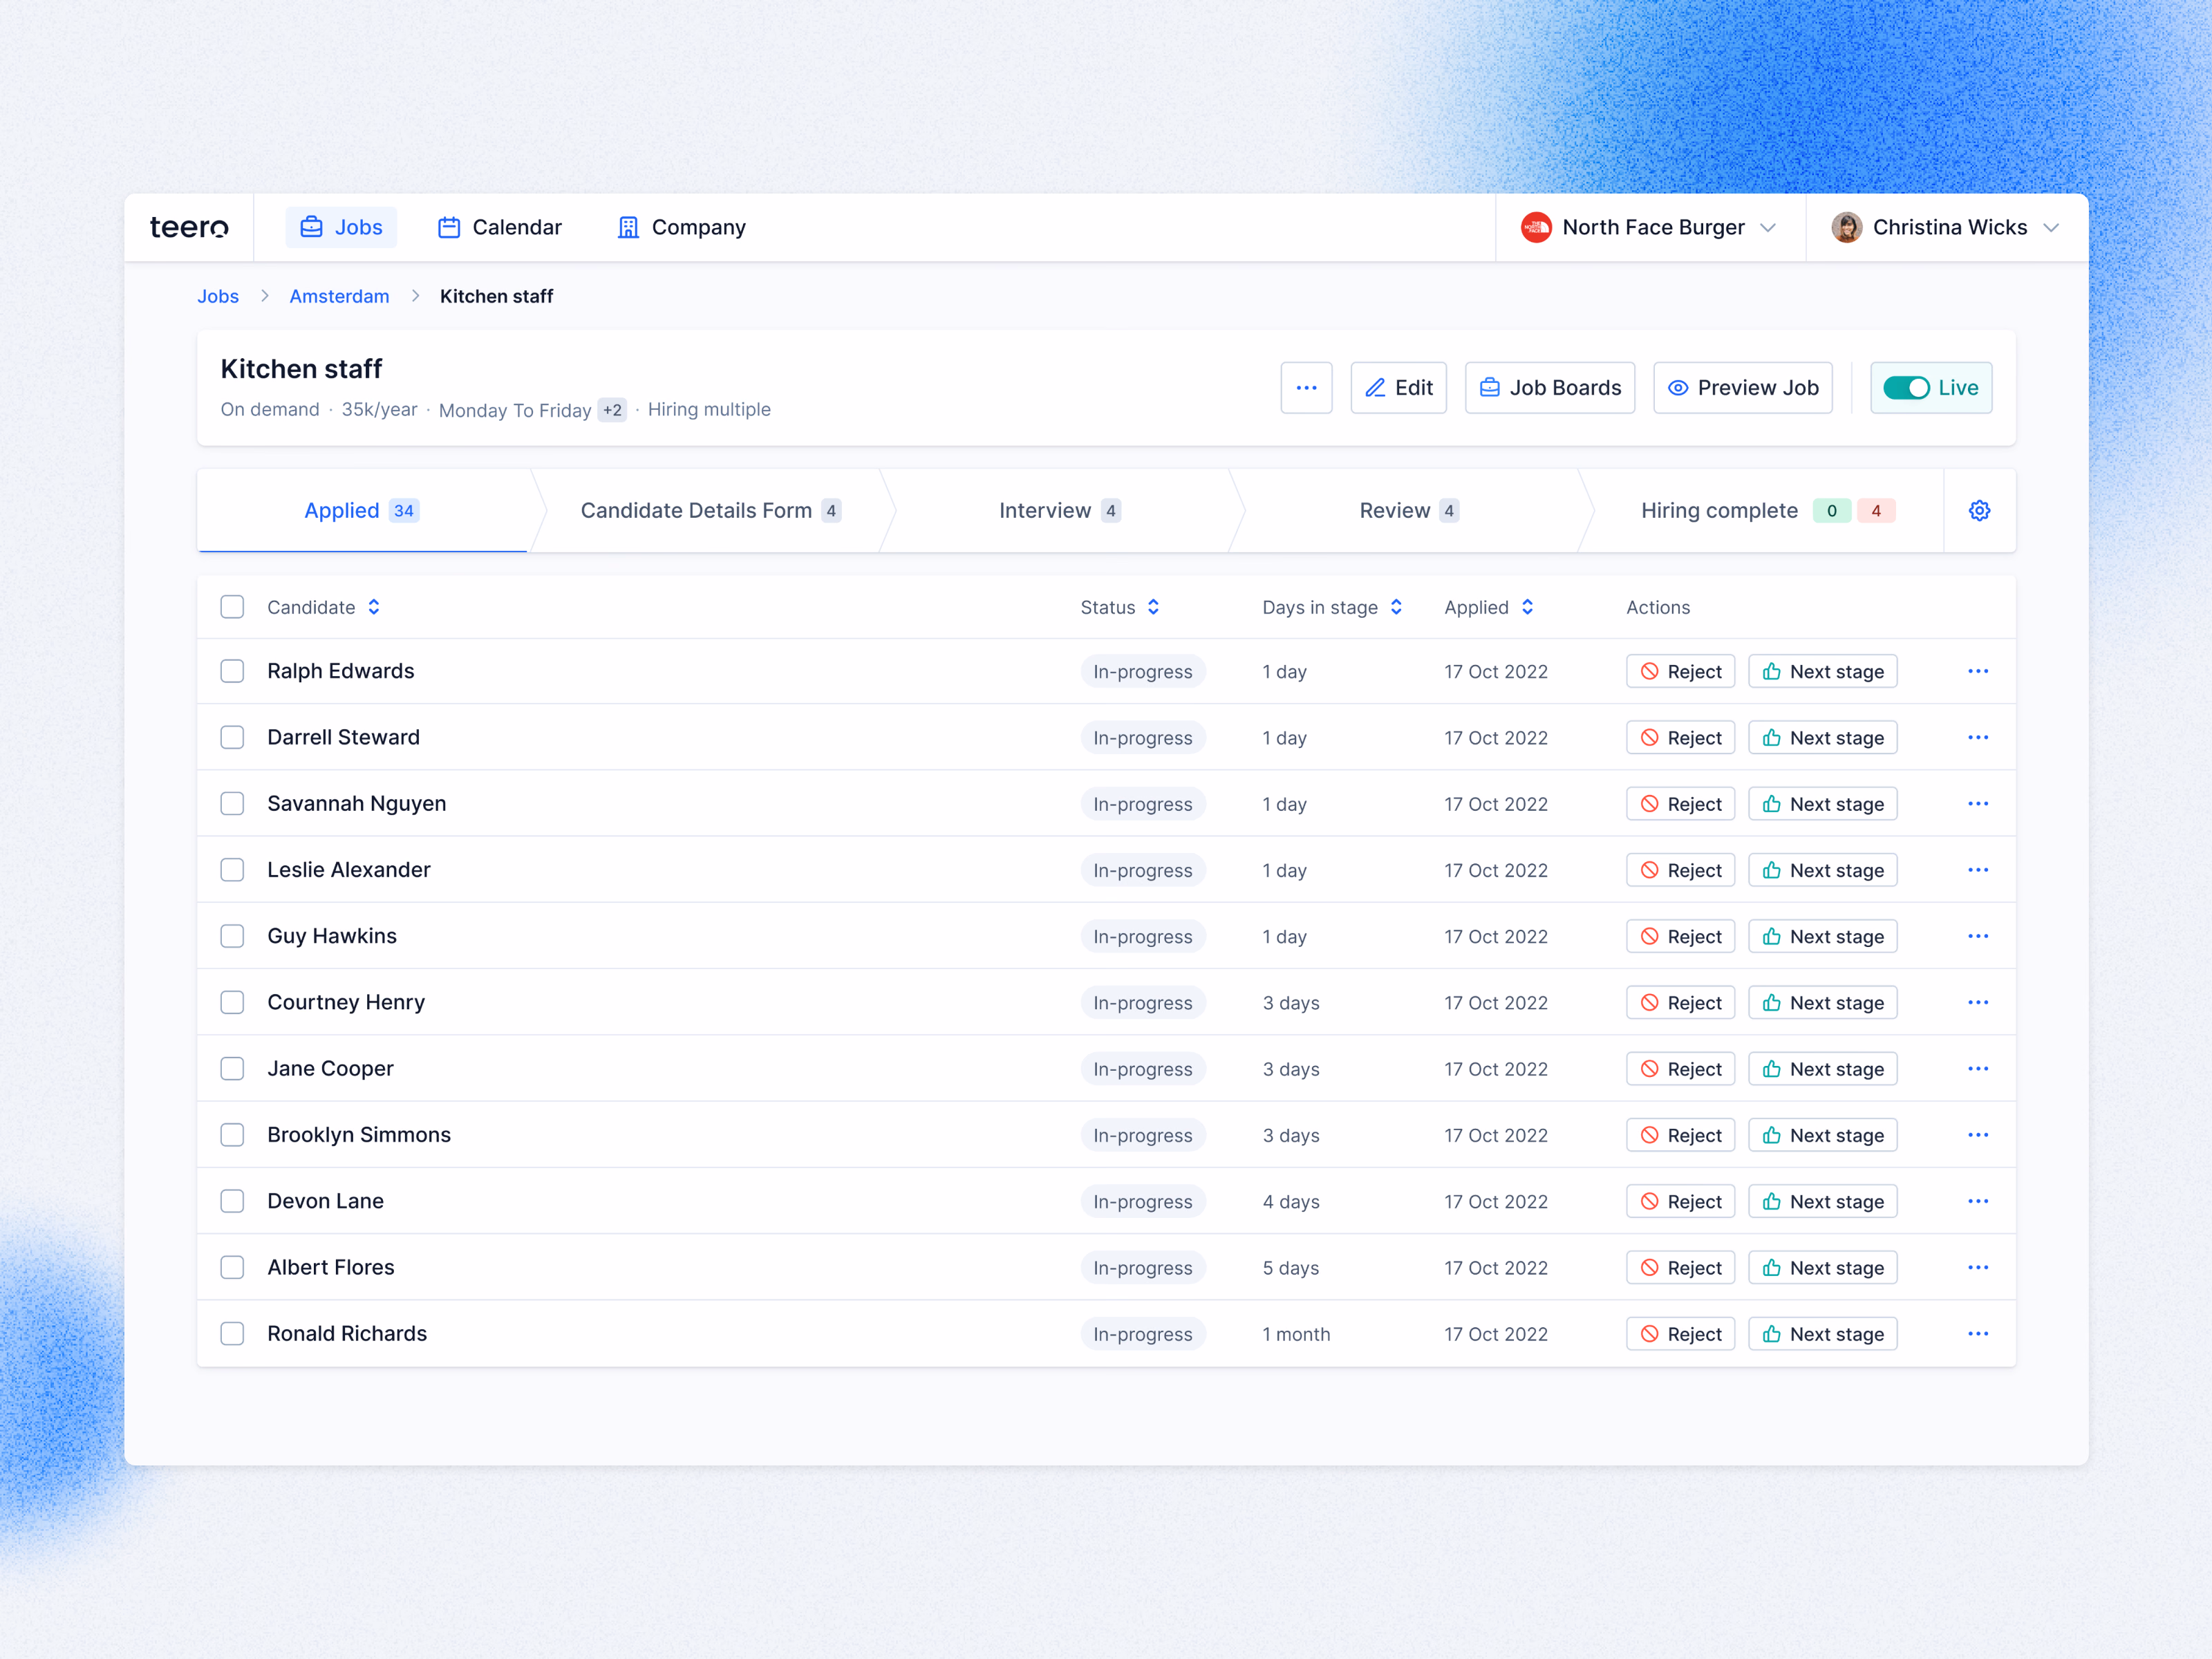Click the Edit job button
This screenshot has height=1659, width=2212.
click(x=1398, y=388)
